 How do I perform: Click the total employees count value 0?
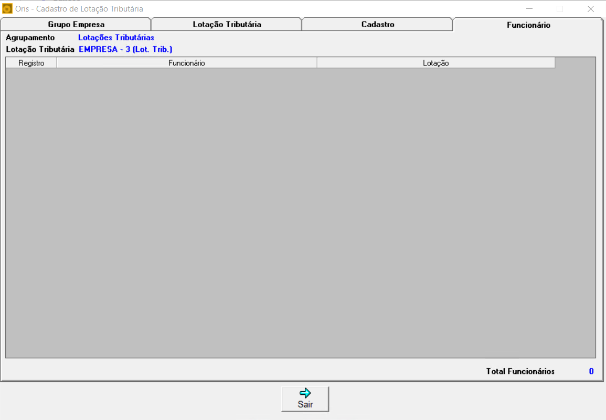591,371
